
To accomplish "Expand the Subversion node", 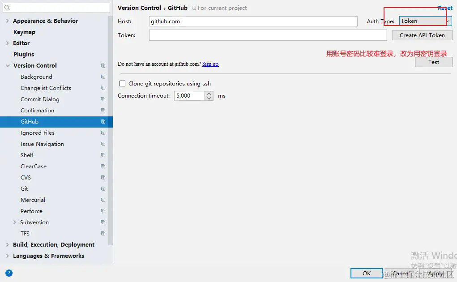I will point(15,222).
